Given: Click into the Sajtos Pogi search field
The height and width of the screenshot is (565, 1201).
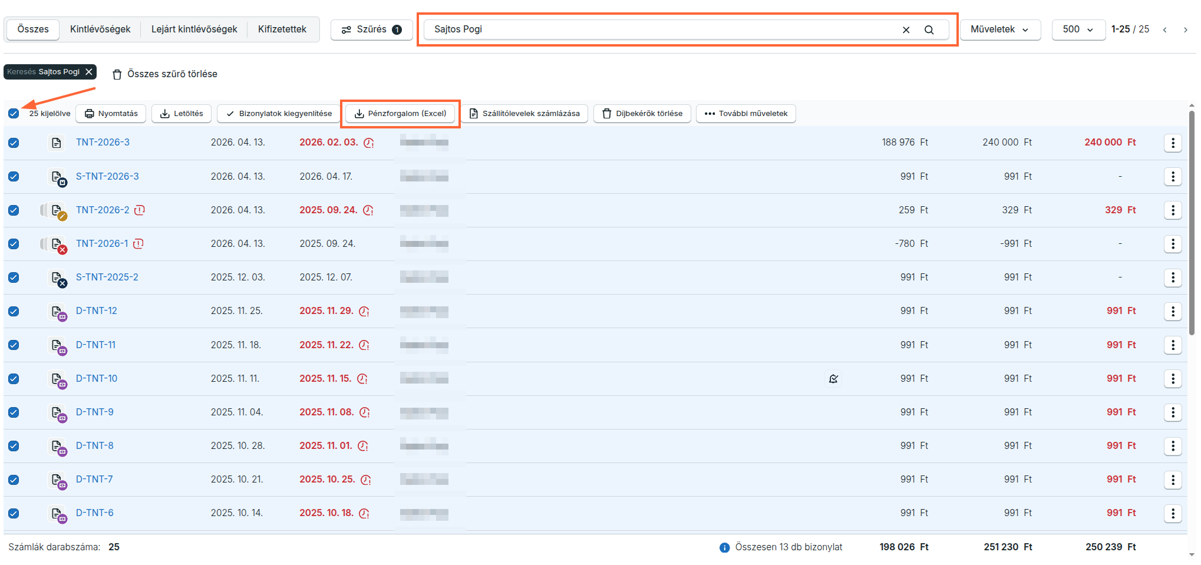Looking at the screenshot, I should [660, 29].
